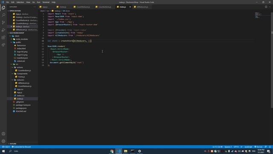Open editor More Actions ellipsis

tap(270, 7)
